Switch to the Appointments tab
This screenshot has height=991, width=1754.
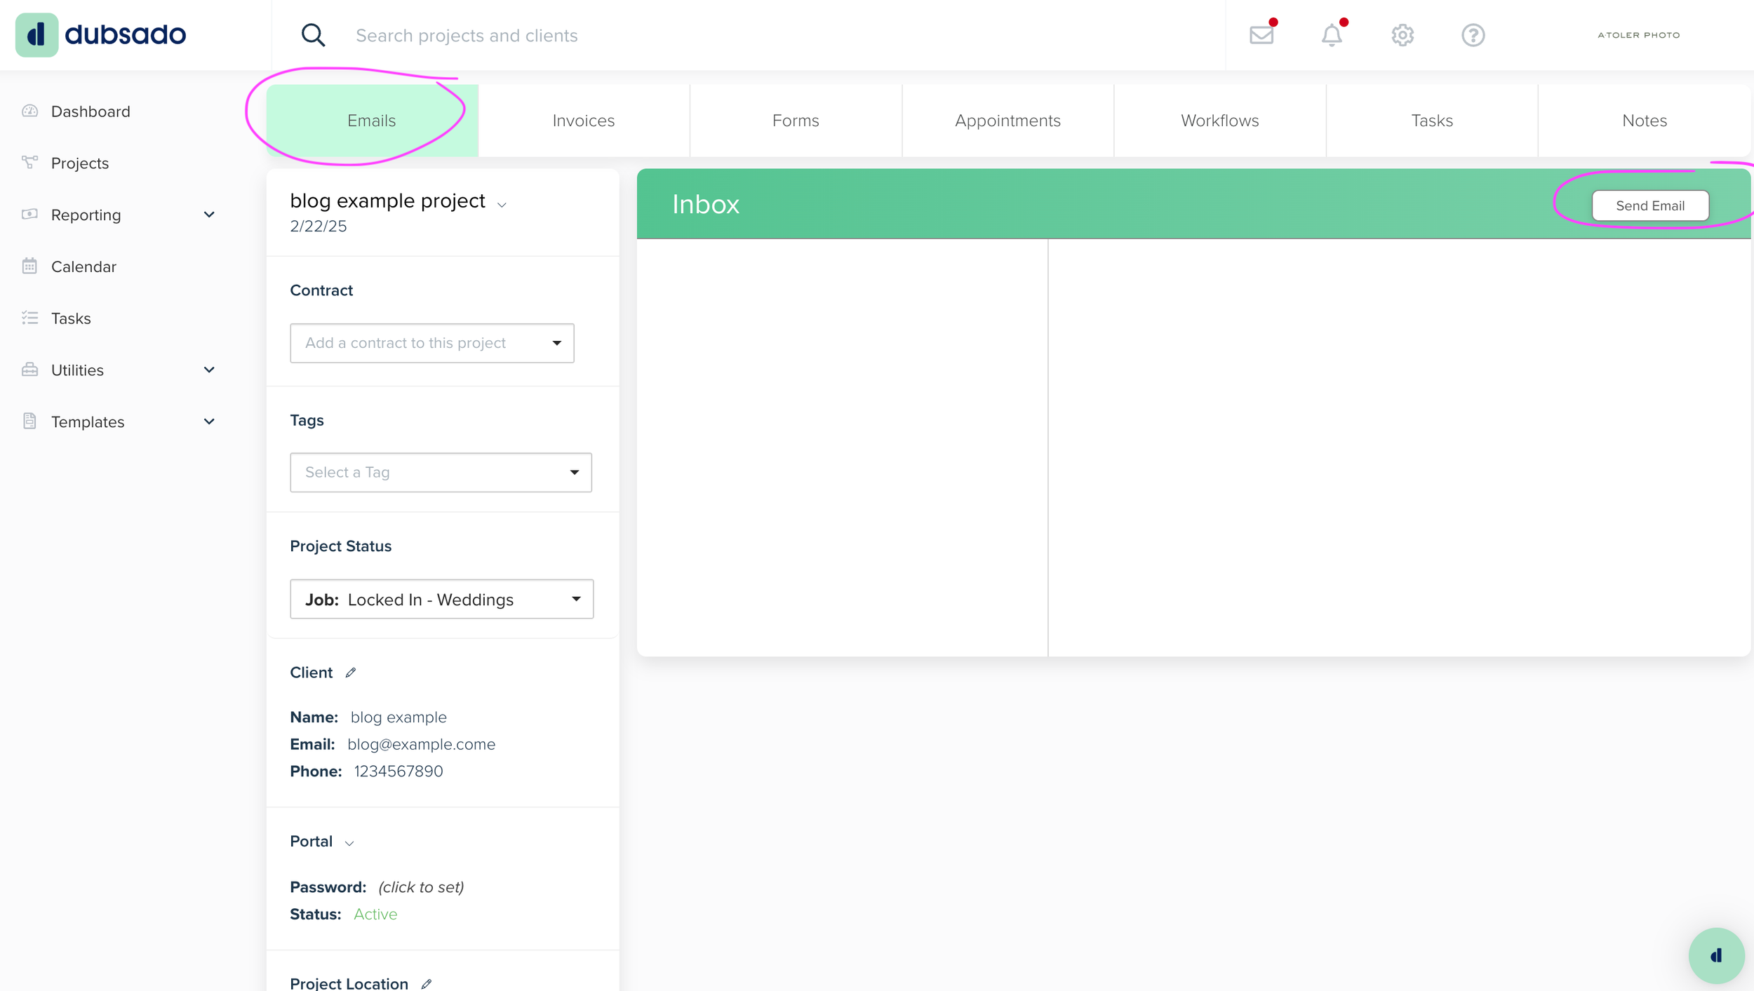[1007, 121]
